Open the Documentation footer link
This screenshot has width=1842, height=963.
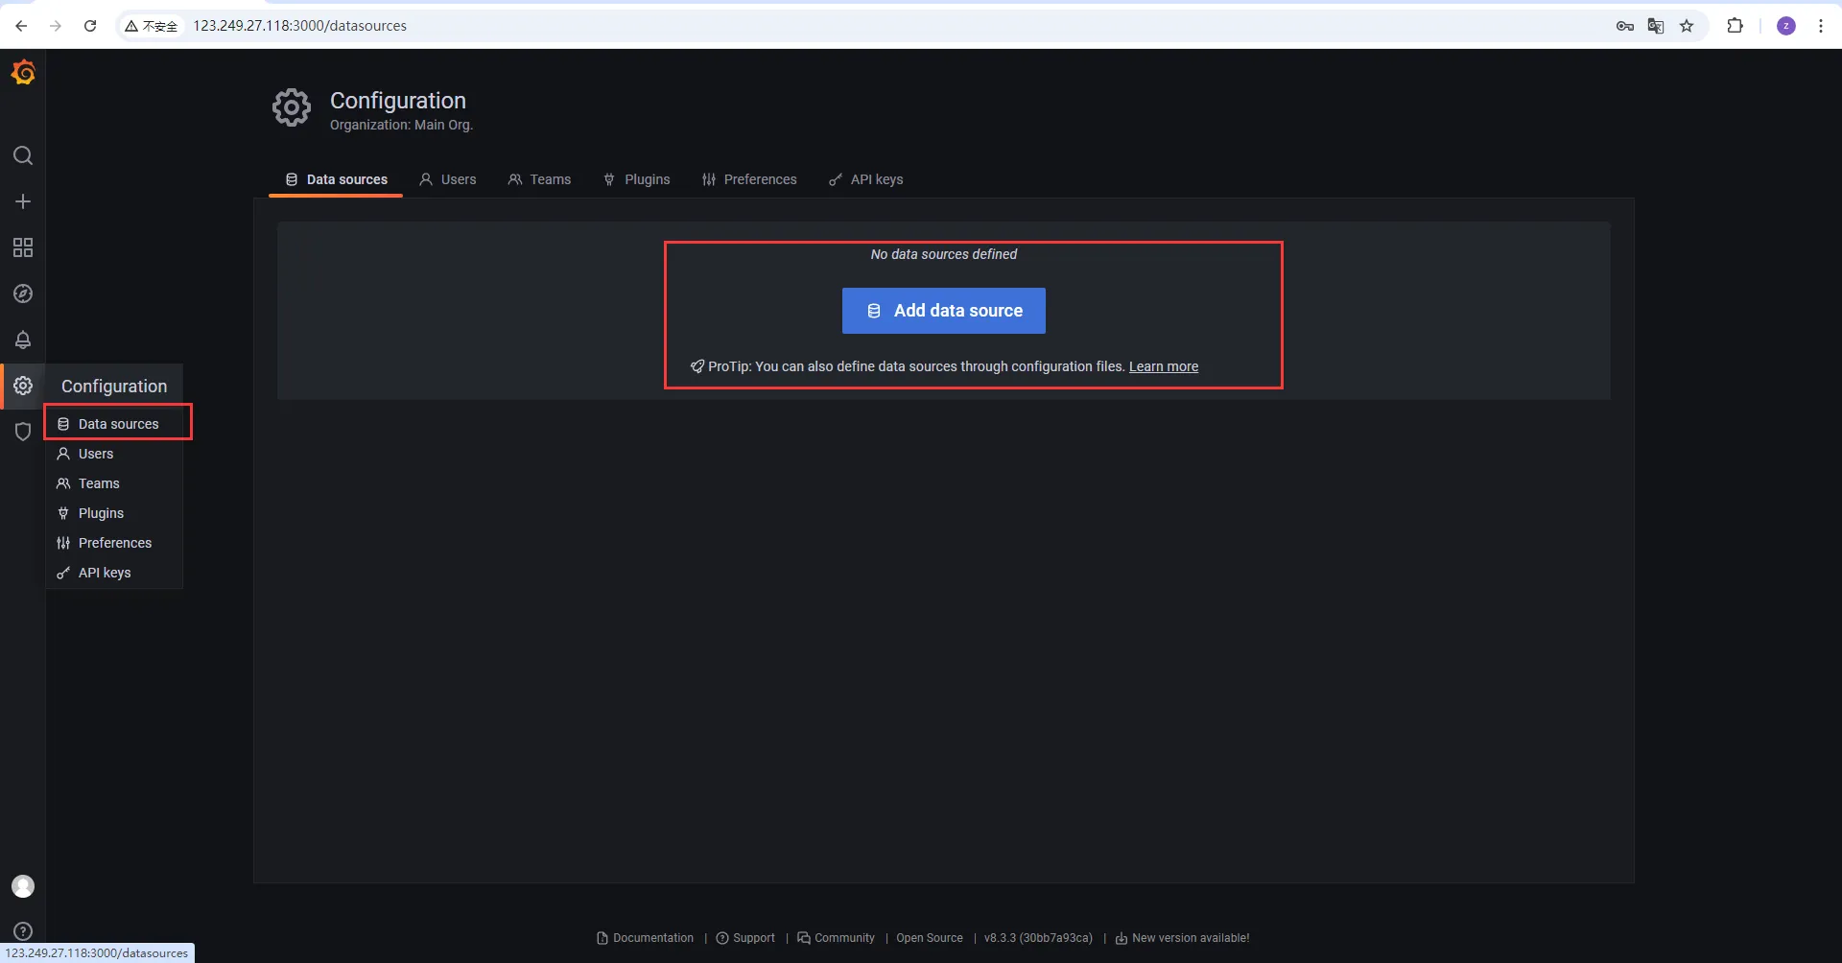click(645, 938)
